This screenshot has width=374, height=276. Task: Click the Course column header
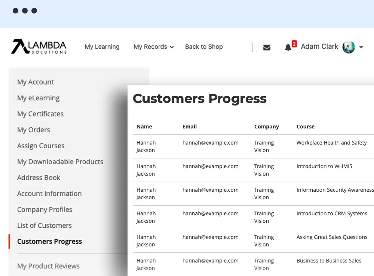click(x=306, y=127)
